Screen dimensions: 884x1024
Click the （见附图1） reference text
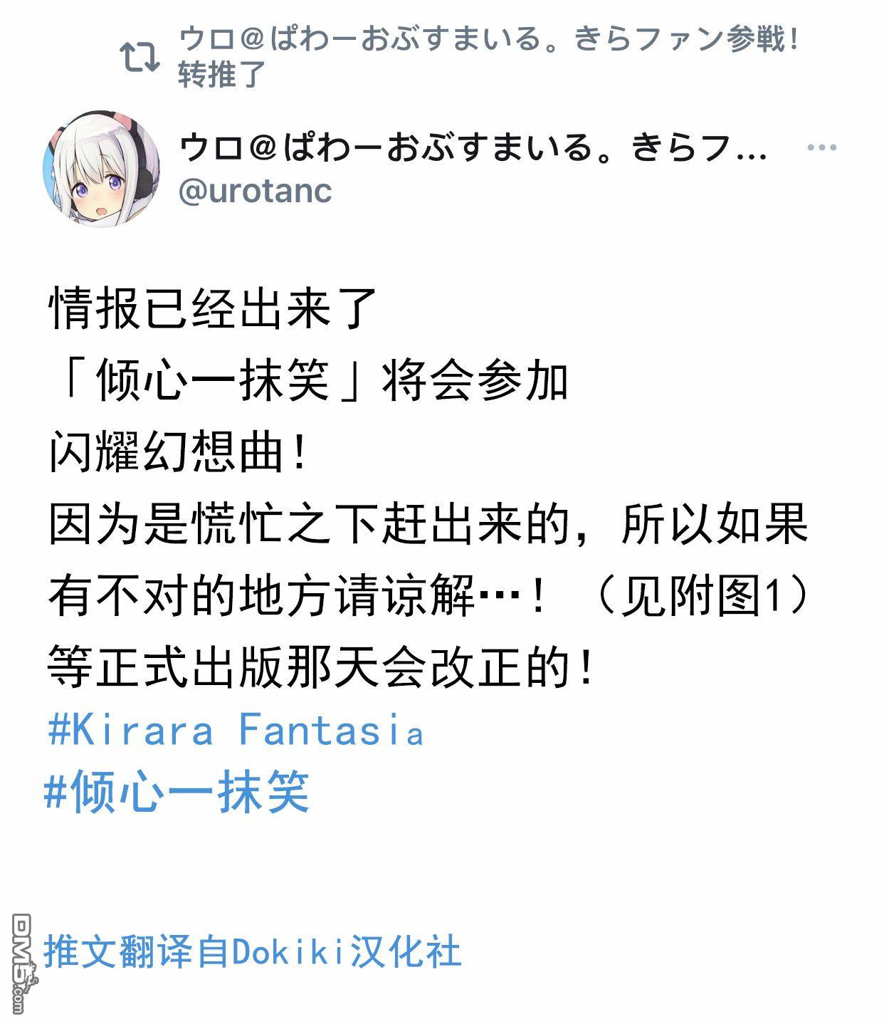point(702,595)
